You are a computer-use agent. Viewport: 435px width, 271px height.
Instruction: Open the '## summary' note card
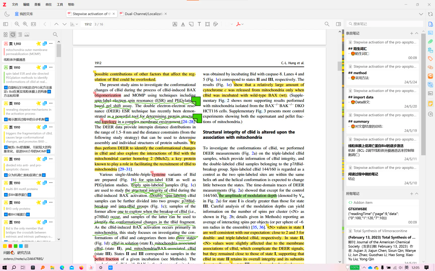382,122
